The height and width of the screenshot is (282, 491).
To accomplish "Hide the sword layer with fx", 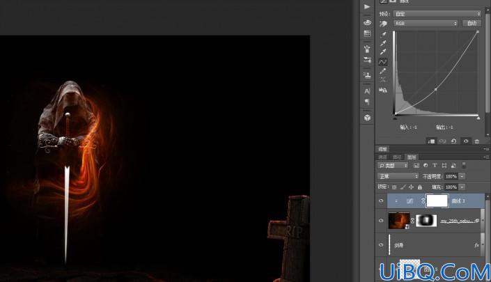I will (381, 245).
